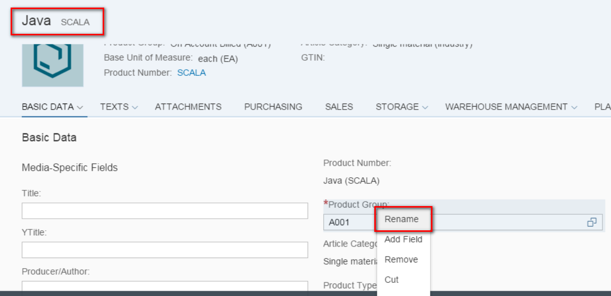Switch to the WAREHOUSE MANAGEMENT tab

506,107
